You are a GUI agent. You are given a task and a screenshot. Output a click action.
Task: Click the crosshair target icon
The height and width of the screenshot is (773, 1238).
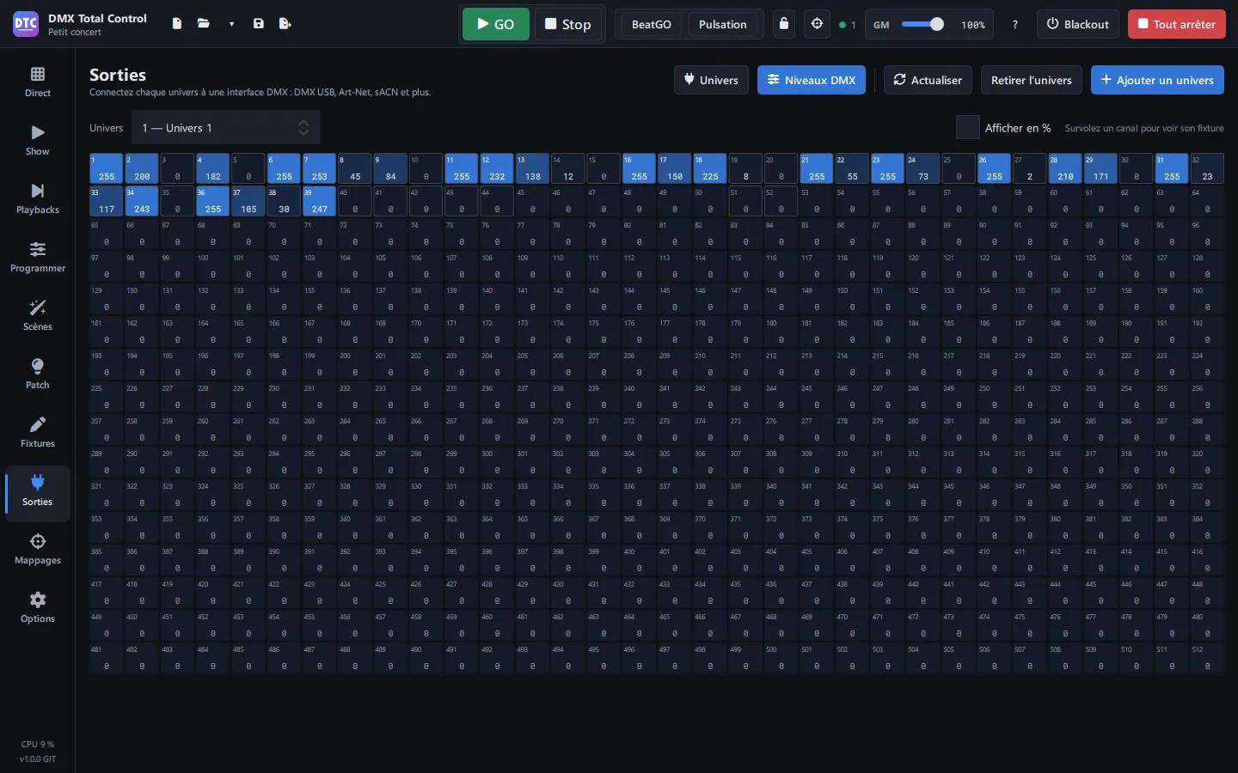(818, 24)
